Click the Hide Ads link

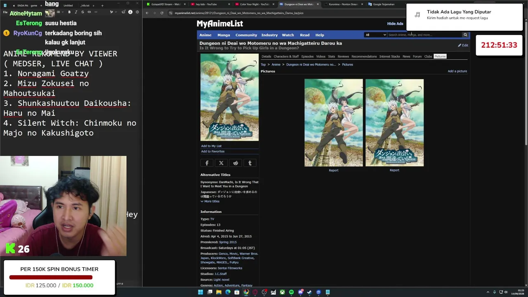click(x=395, y=24)
